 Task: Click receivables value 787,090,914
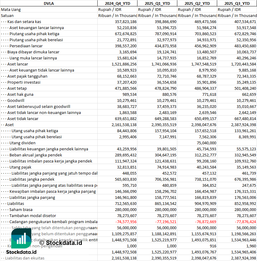click(x=165, y=34)
